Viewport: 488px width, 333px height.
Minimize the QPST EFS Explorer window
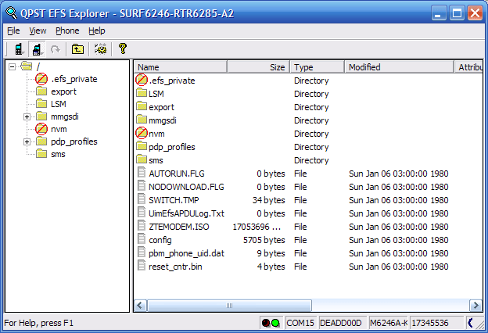click(x=438, y=13)
